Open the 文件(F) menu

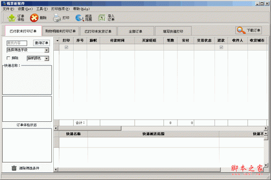[8, 9]
